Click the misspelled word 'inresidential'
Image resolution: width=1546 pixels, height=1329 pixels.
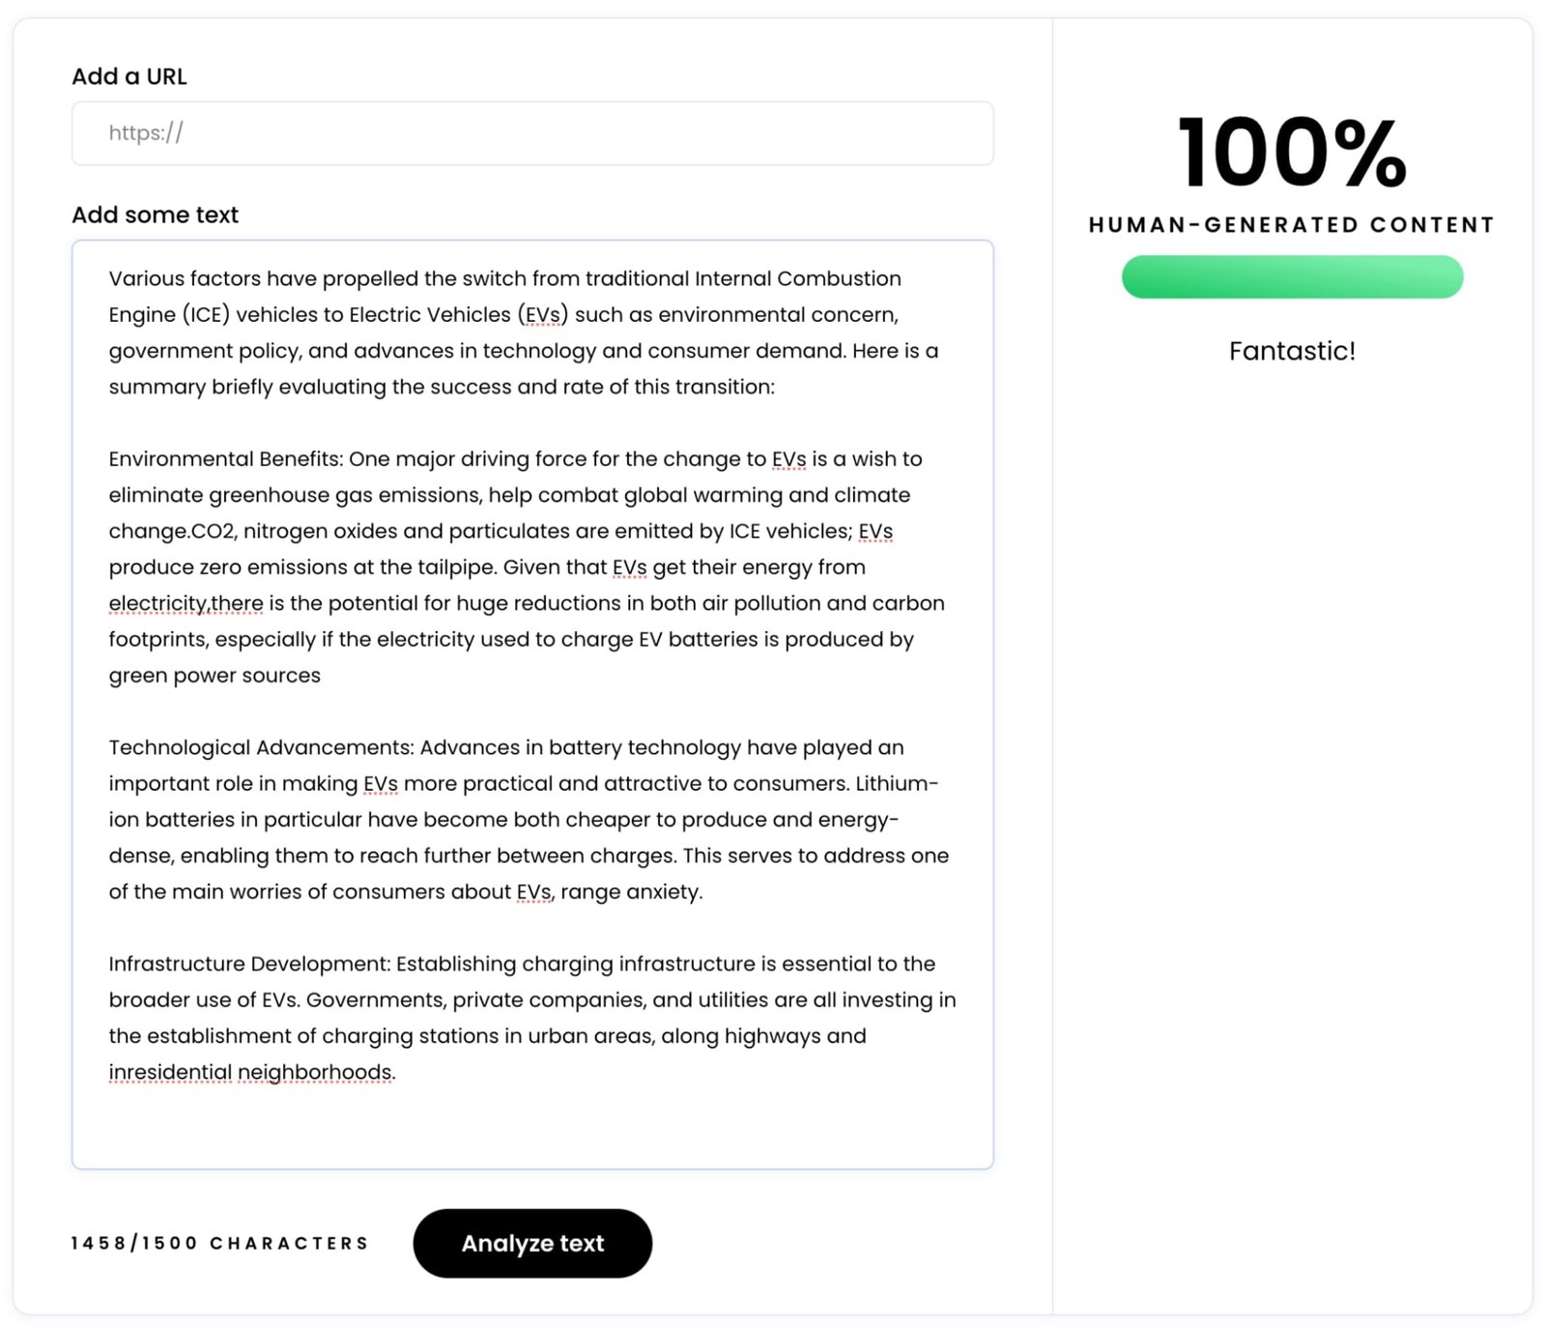click(x=170, y=1073)
